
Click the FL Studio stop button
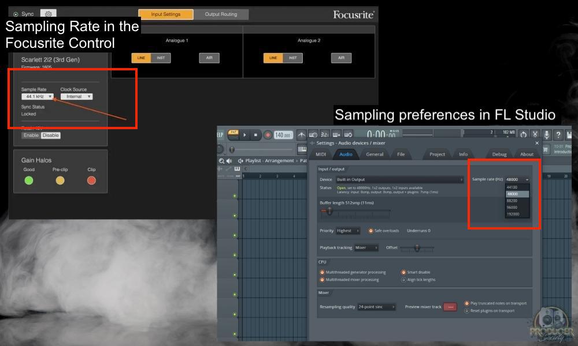255,136
